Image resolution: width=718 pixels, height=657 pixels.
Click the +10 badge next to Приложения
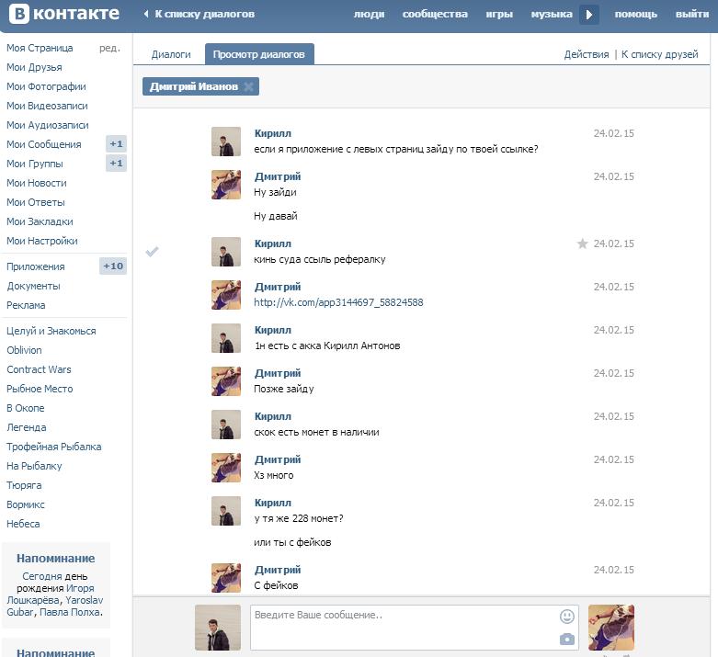(113, 266)
